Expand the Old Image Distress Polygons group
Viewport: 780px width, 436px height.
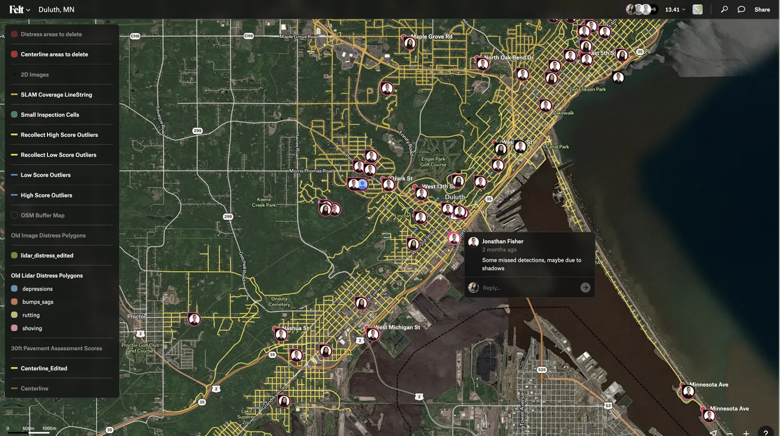[x=48, y=235]
